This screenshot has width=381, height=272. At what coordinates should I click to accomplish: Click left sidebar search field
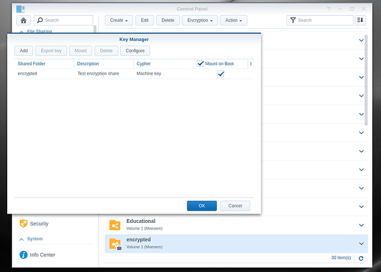[64, 20]
